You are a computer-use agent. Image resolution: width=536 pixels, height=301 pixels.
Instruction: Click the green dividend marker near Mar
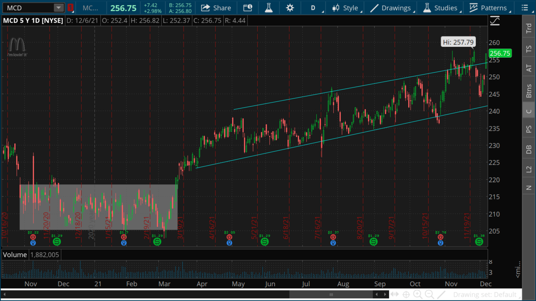tap(157, 241)
